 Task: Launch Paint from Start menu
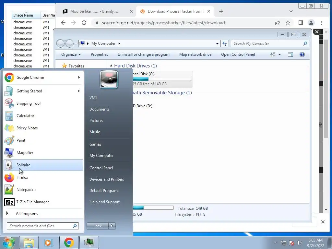coord(43,140)
